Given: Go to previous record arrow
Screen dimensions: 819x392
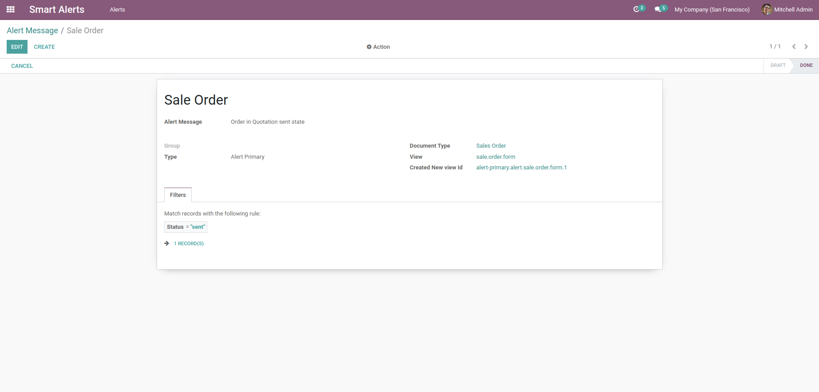Looking at the screenshot, I should coord(794,47).
